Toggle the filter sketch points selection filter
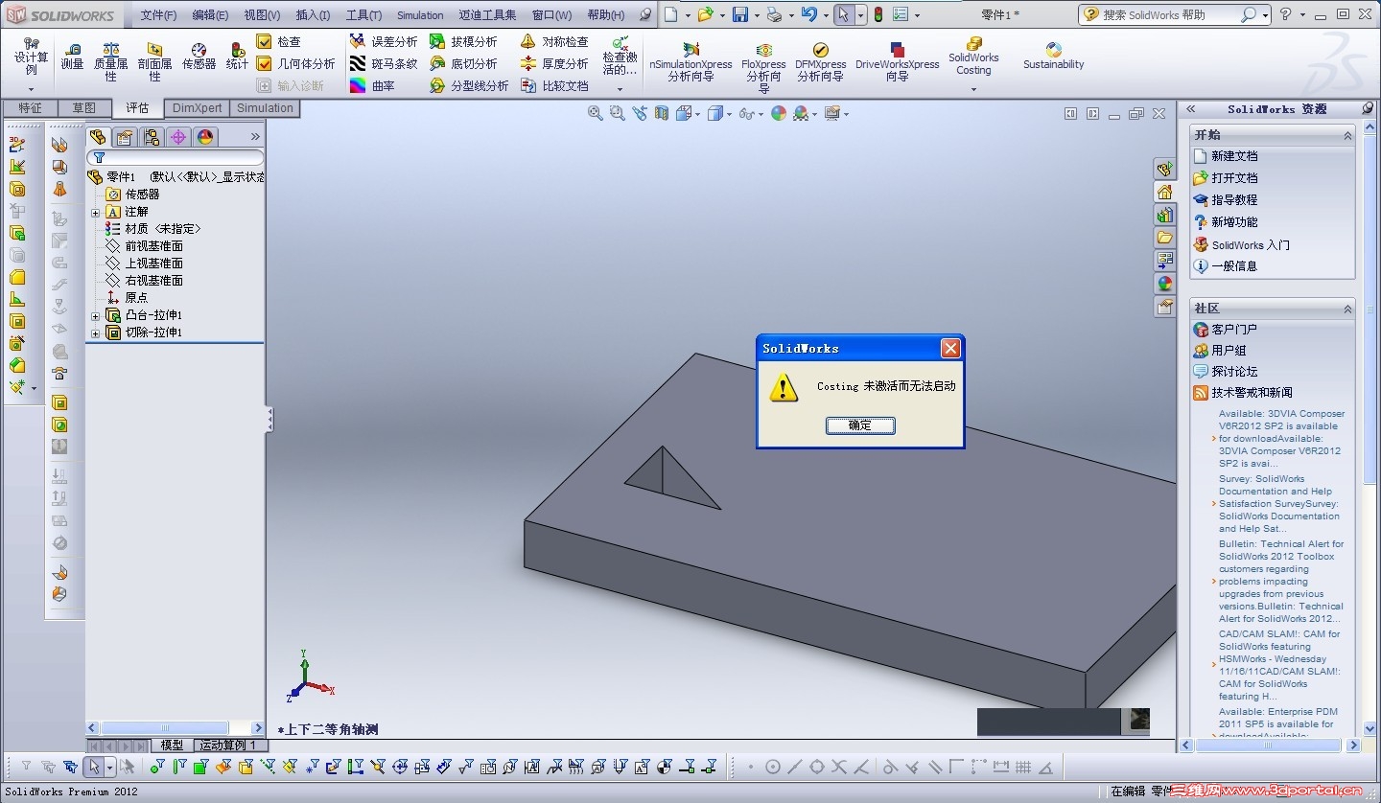The height and width of the screenshot is (803, 1381). coord(311,767)
